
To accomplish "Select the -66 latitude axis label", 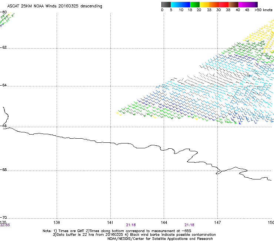I will (3, 126).
